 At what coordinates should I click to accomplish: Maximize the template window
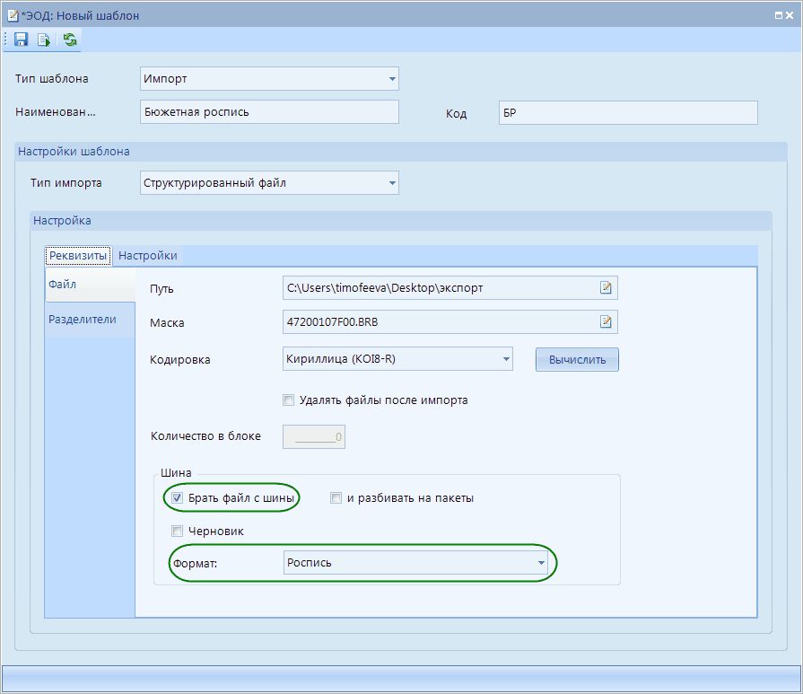[777, 15]
